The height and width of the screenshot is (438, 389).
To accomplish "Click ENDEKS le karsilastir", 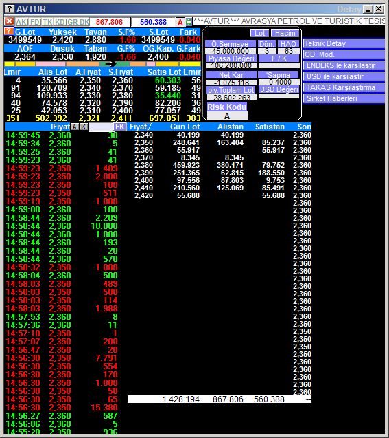I will coord(344,65).
